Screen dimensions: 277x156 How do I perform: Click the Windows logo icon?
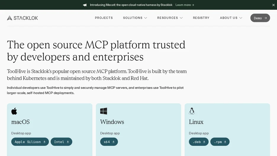(104, 111)
